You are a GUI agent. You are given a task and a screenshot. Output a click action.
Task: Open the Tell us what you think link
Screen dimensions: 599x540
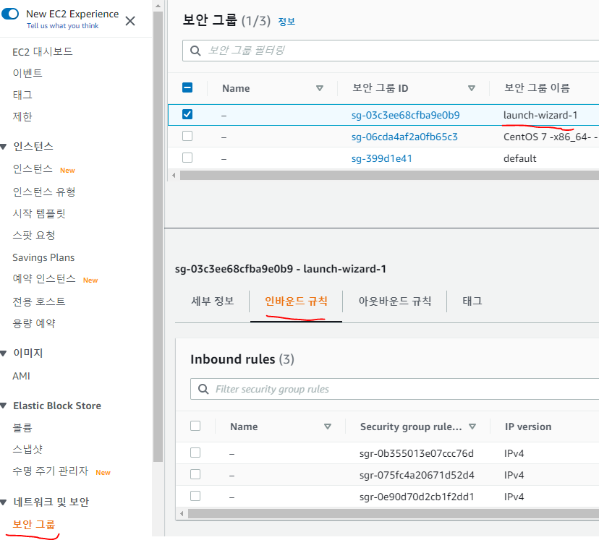tap(63, 26)
